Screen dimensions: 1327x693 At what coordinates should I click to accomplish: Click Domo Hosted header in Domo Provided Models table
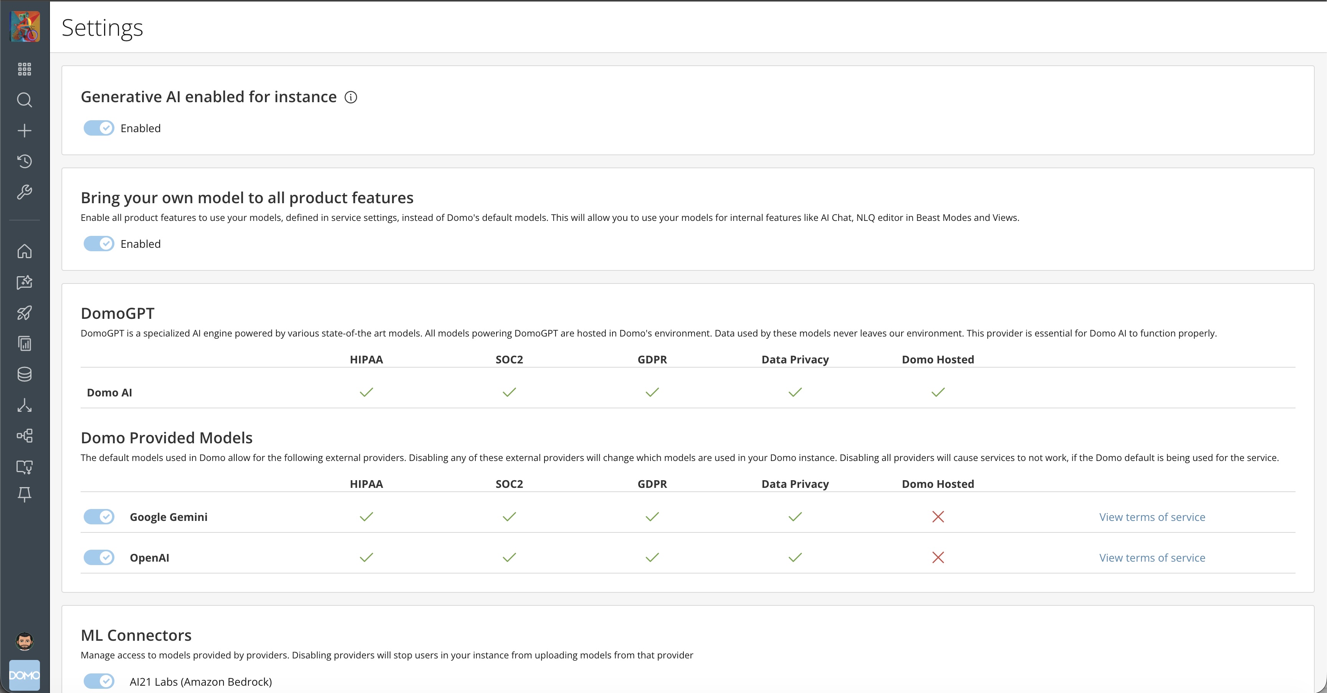pyautogui.click(x=938, y=484)
